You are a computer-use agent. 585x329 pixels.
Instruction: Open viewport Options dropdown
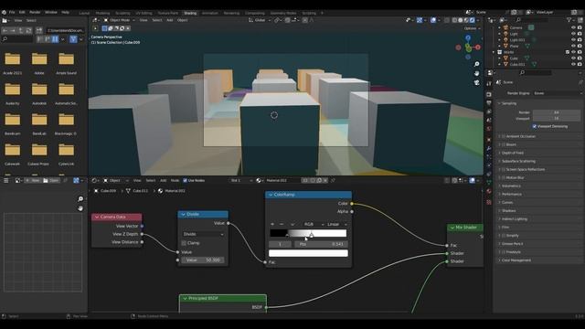(472, 28)
